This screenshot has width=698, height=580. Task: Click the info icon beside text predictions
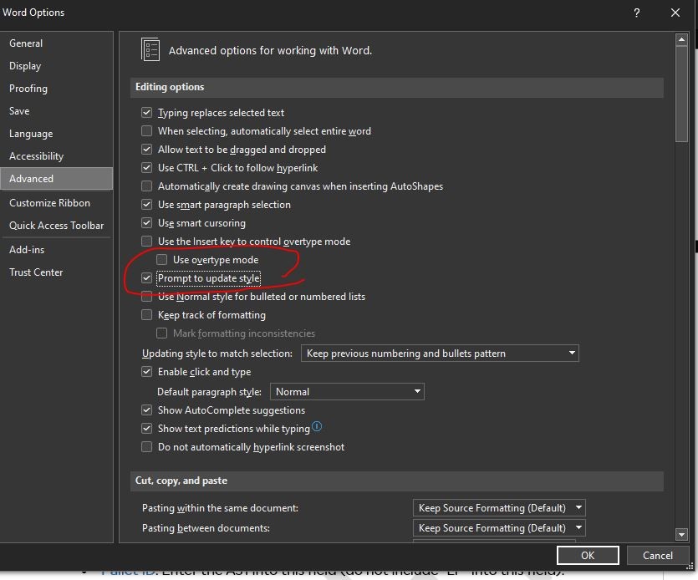(x=317, y=426)
